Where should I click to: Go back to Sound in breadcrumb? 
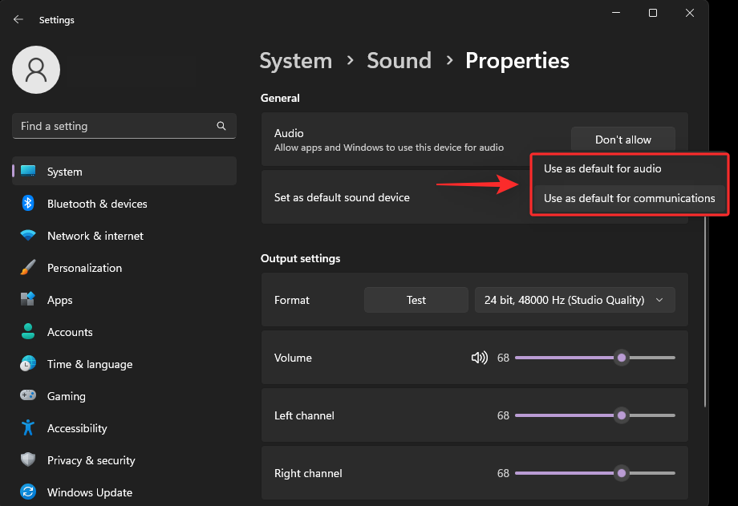click(399, 61)
